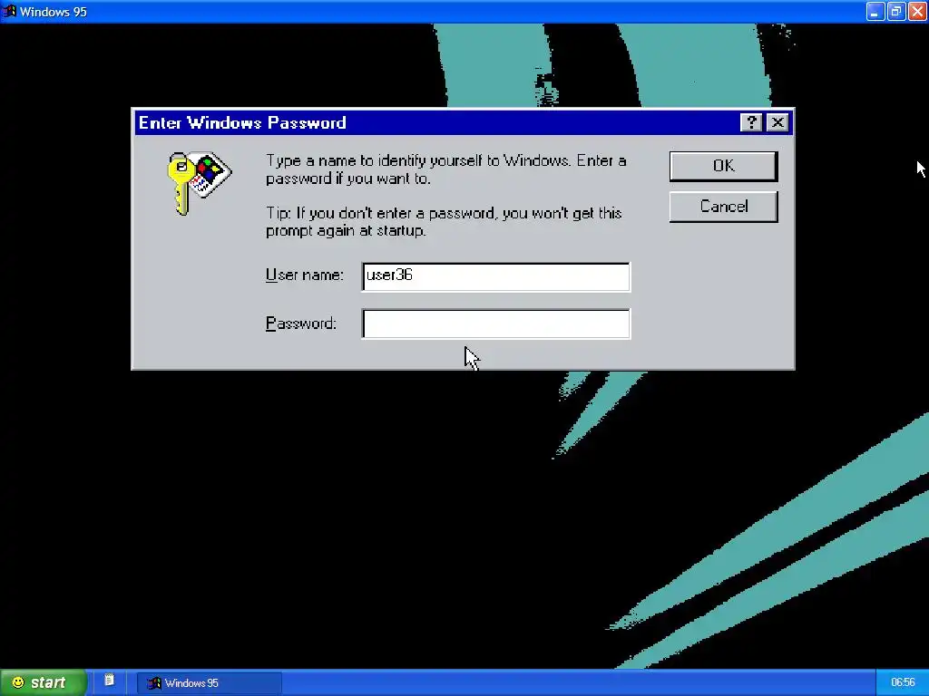Click OK in the password dialog
Screen dimensions: 929x696
[723, 166]
